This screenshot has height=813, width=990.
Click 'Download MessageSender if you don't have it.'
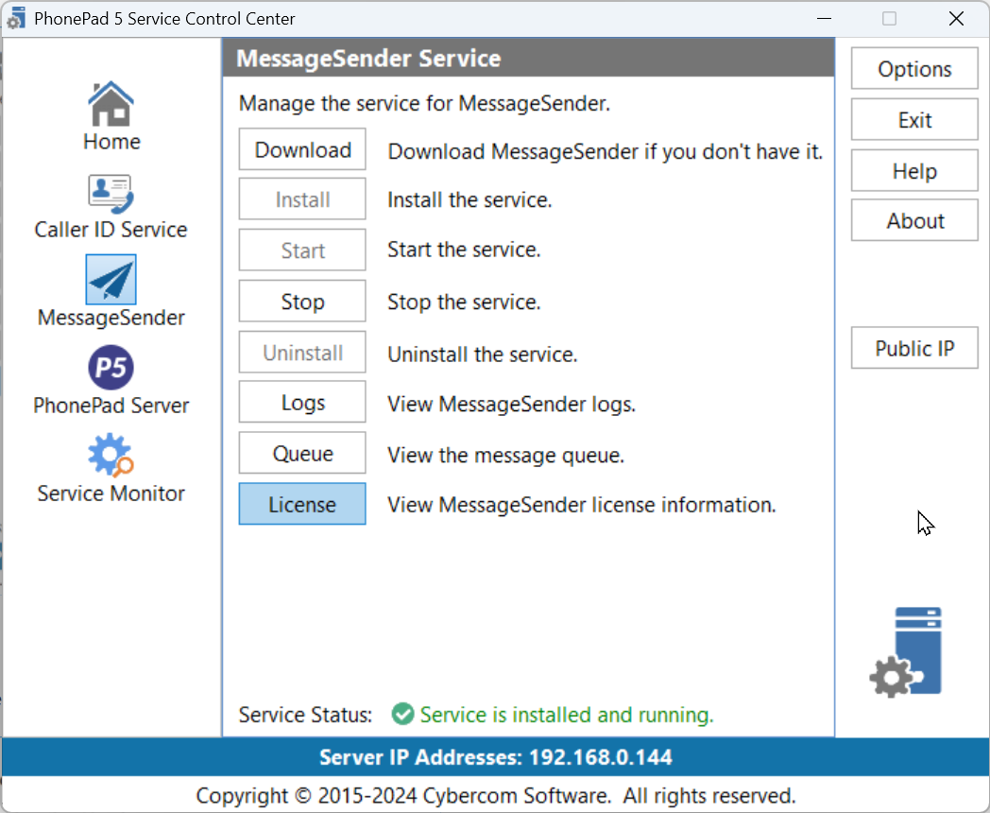point(606,151)
